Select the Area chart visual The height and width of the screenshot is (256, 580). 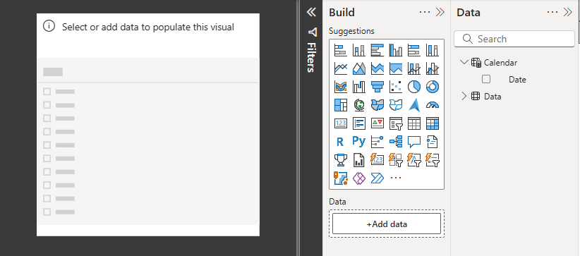tap(359, 68)
